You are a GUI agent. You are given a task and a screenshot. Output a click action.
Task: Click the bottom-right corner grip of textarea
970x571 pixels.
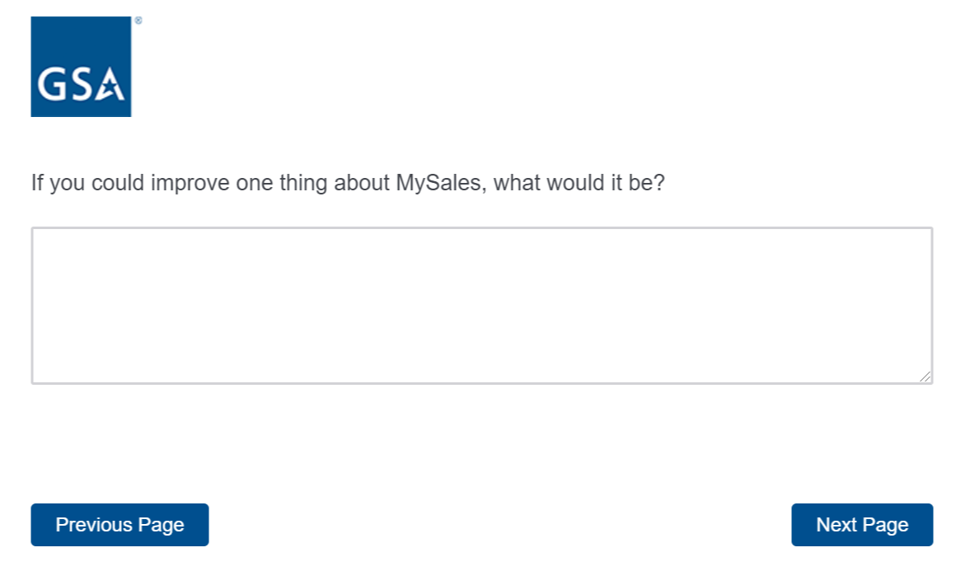[x=926, y=377]
